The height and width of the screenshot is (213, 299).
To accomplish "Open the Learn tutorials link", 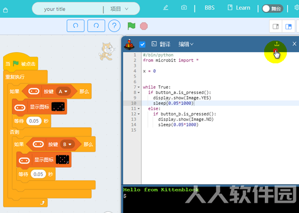I will (x=239, y=7).
